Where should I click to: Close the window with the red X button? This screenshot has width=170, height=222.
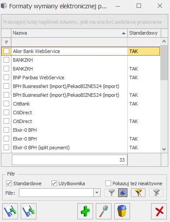[x=159, y=211]
